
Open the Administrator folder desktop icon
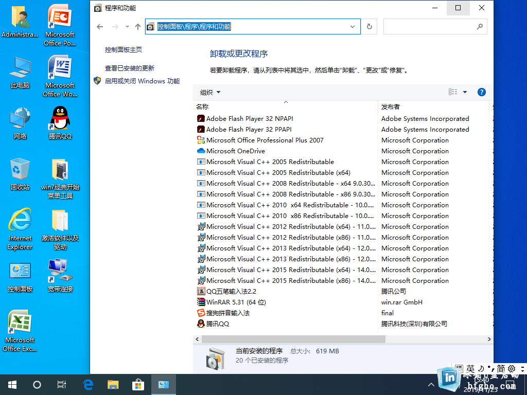click(20, 21)
